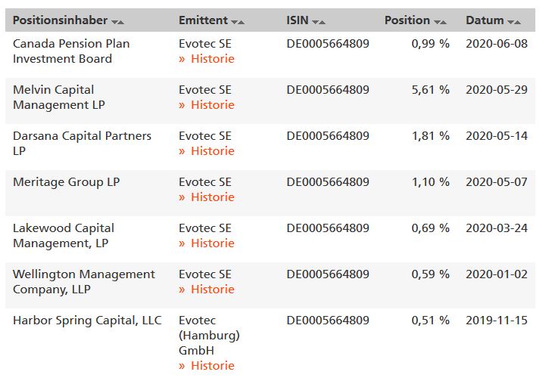Sort Positionsinhaber ascending with the up arrow
The image size is (552, 381).
click(x=121, y=22)
